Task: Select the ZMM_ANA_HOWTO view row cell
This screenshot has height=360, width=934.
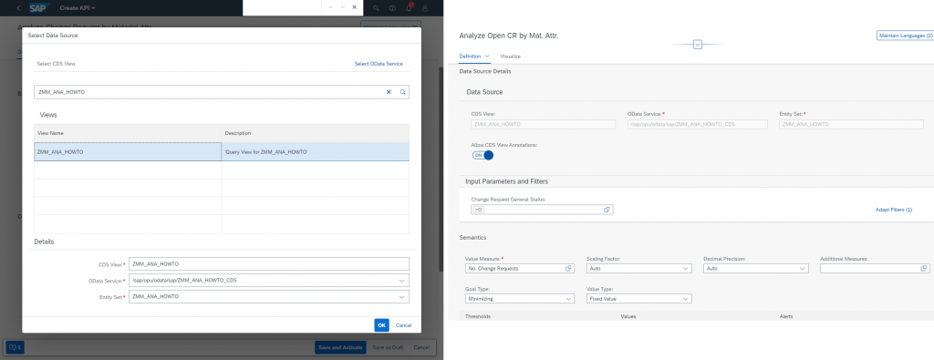Action: click(128, 151)
